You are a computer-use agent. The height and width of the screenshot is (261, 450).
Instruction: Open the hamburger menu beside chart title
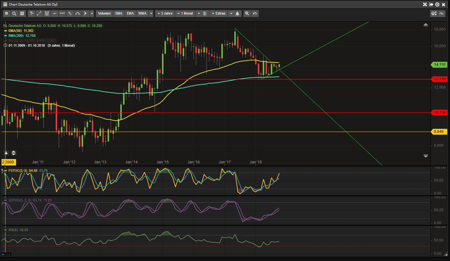pyautogui.click(x=5, y=4)
